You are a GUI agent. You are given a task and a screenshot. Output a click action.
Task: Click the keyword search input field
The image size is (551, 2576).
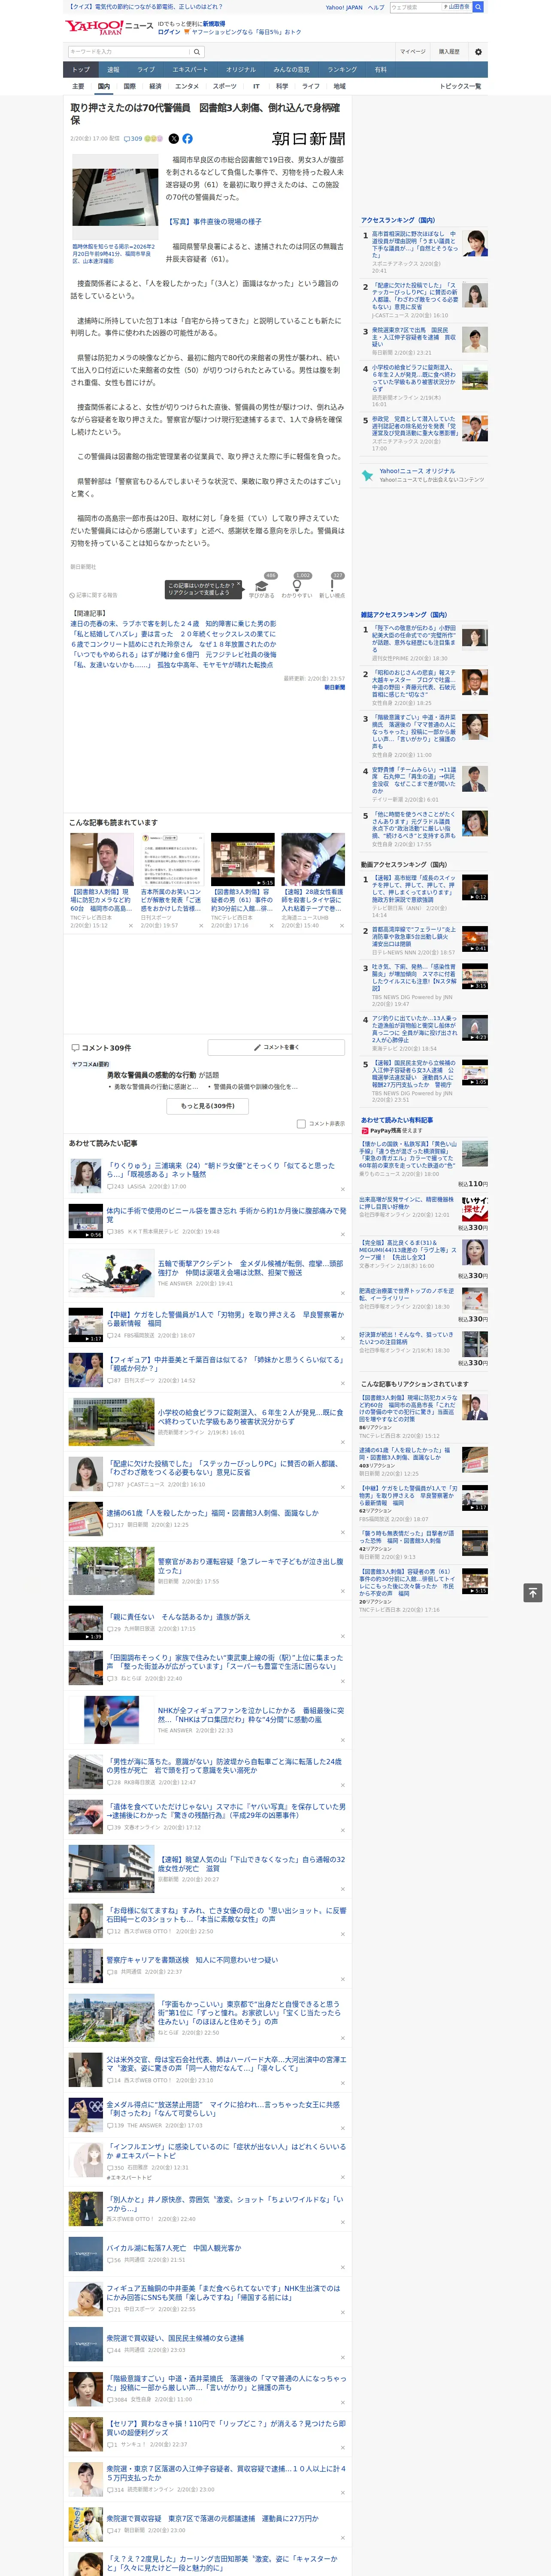(x=128, y=52)
